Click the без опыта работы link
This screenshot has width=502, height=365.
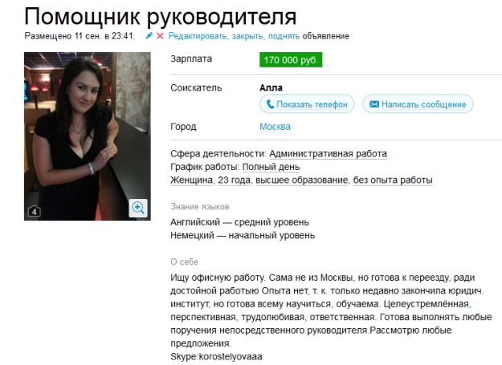pos(393,180)
